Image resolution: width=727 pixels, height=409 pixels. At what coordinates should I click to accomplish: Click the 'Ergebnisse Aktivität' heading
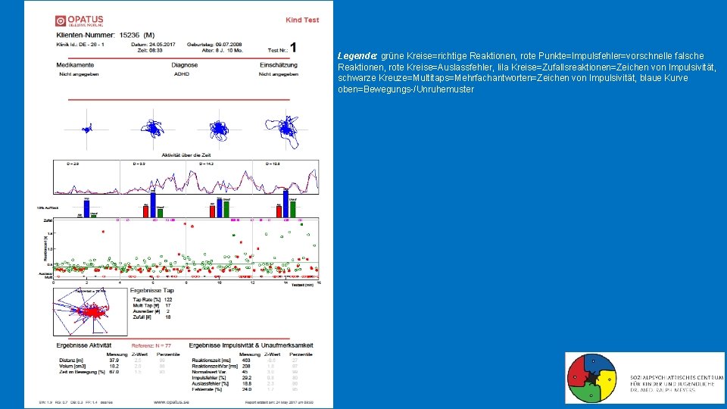84,345
